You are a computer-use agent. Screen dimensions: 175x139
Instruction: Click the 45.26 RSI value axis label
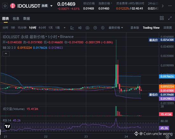164,128
